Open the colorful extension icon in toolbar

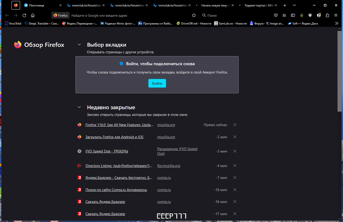302,15
